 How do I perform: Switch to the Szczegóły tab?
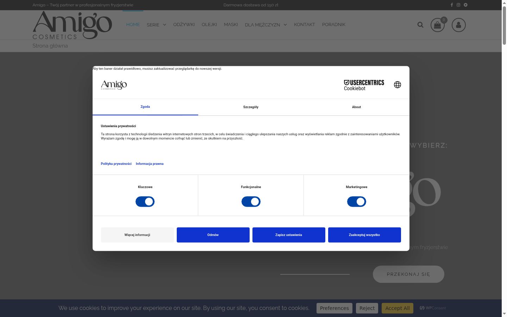[x=251, y=107]
